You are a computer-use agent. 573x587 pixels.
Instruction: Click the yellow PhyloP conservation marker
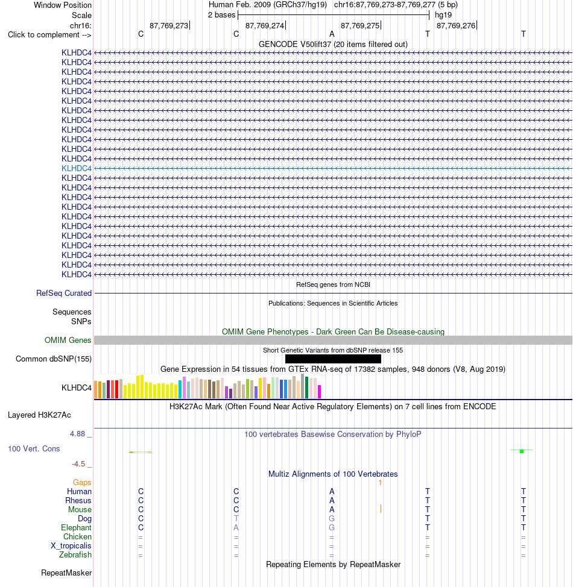tap(141, 452)
